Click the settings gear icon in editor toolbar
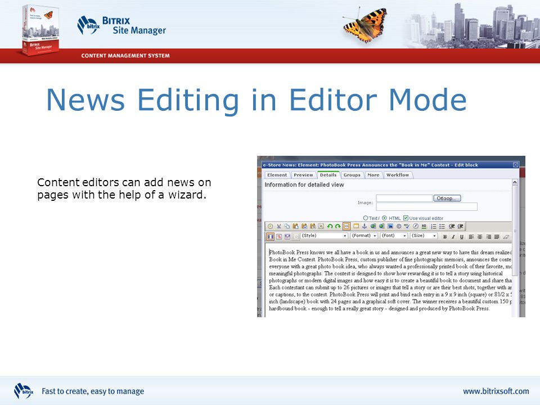The image size is (540, 405). pyautogui.click(x=271, y=226)
